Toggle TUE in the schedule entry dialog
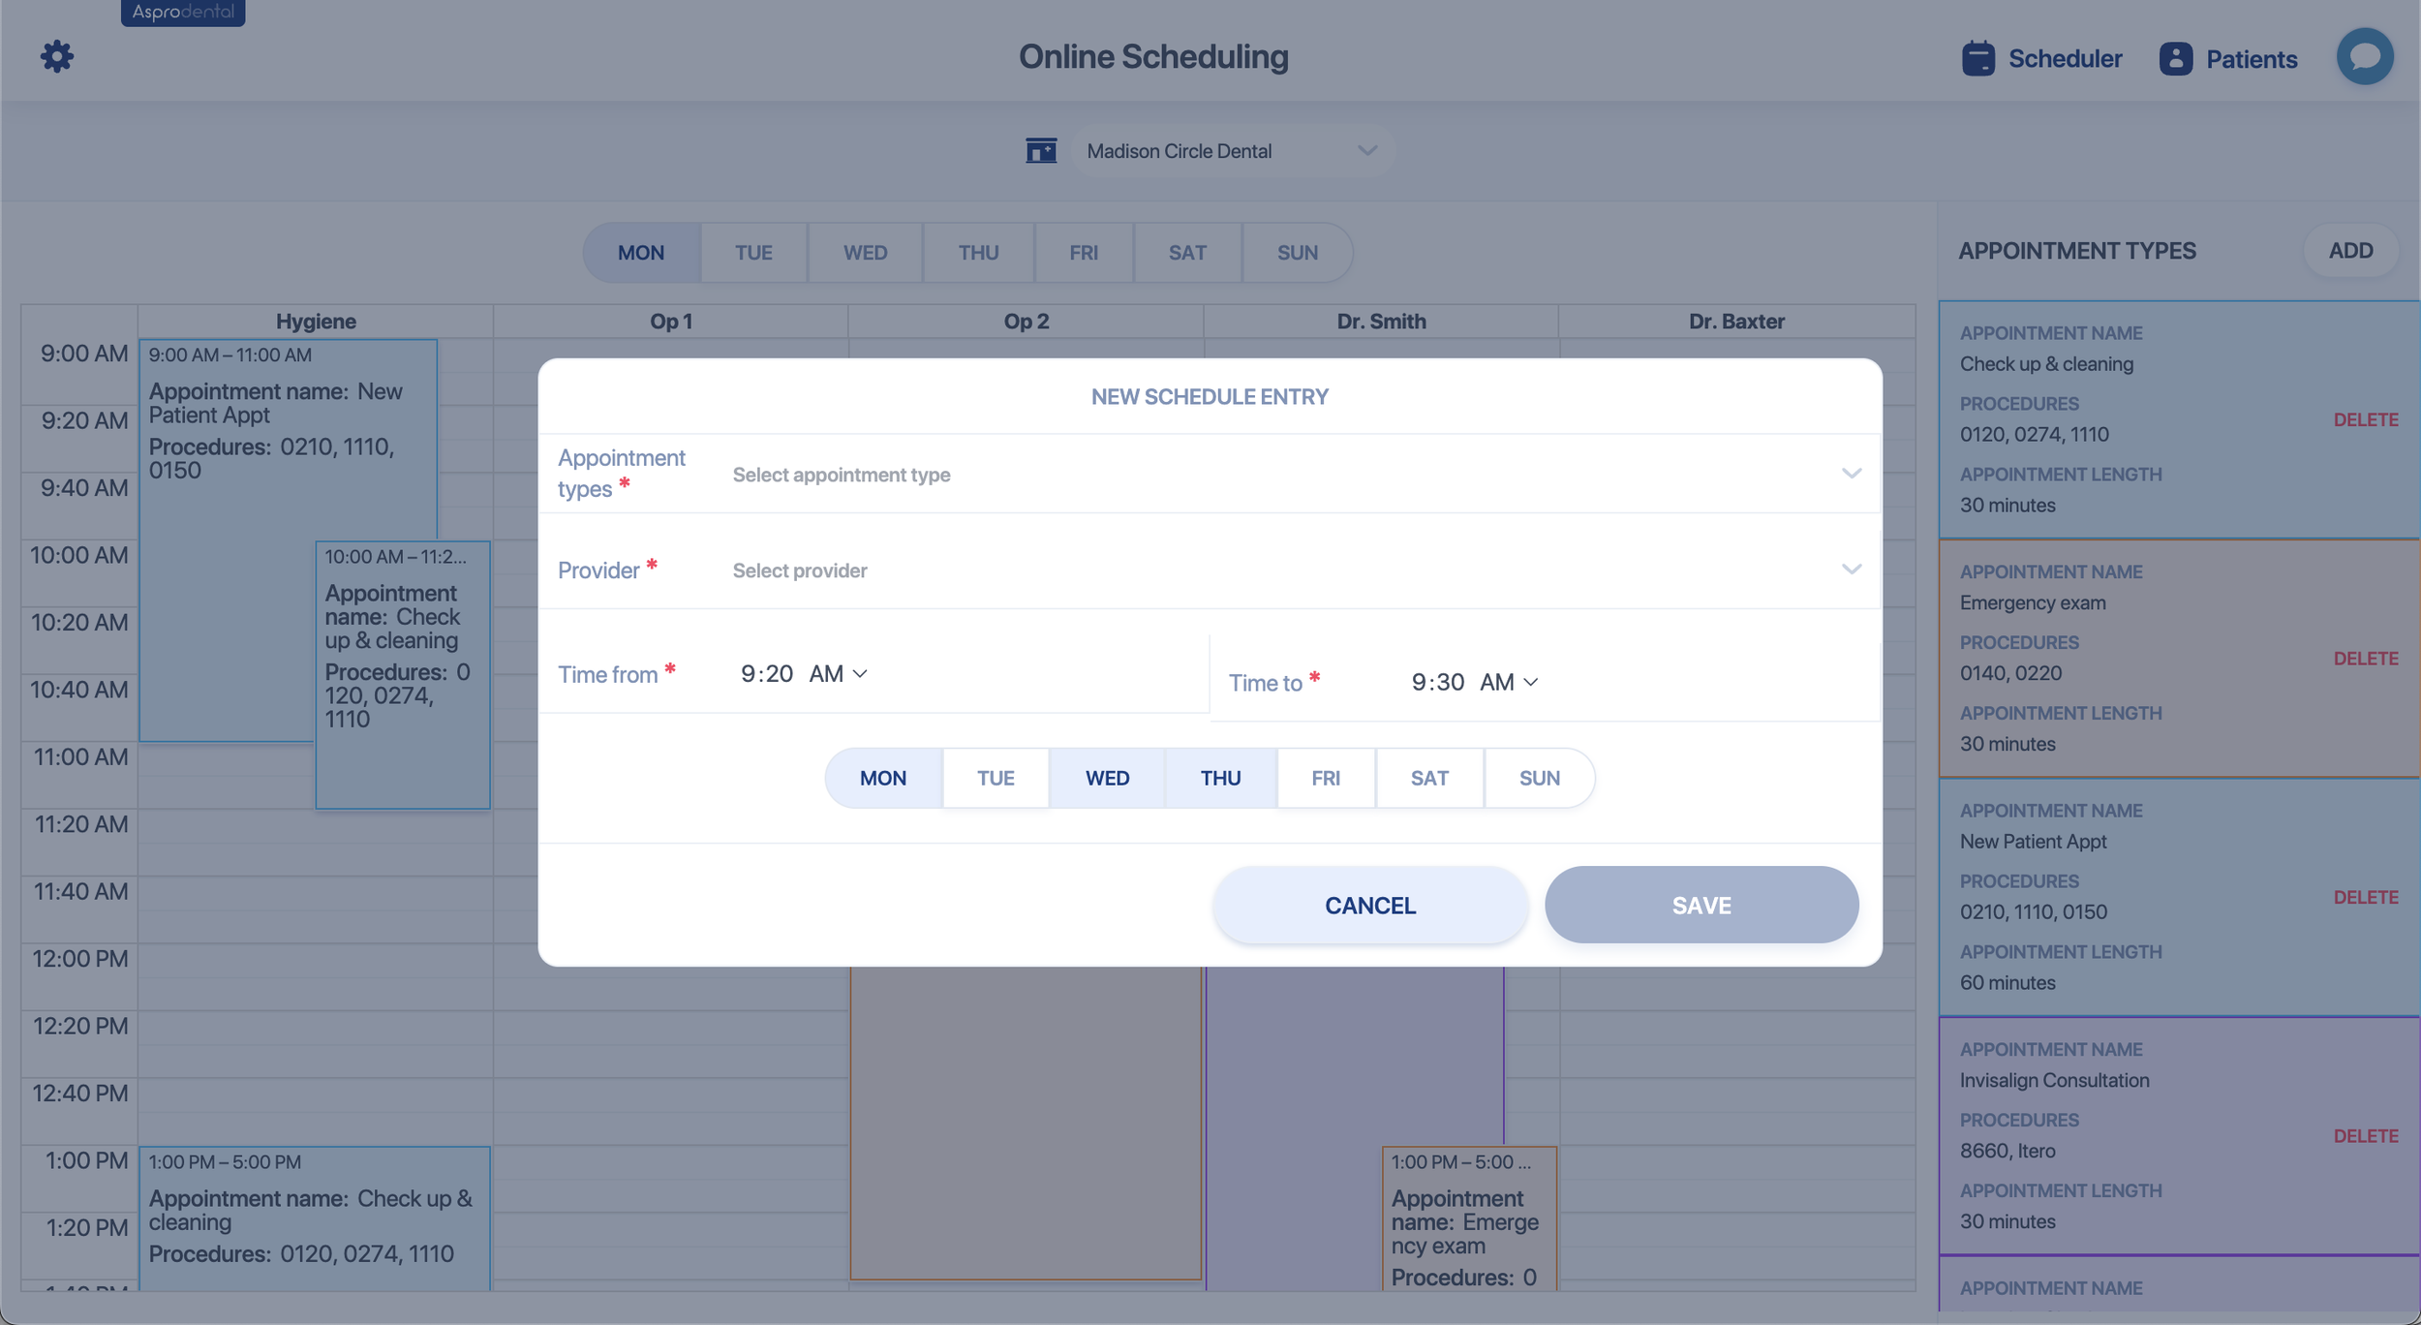Image resolution: width=2421 pixels, height=1325 pixels. coord(995,778)
